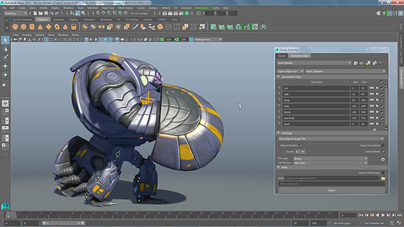404x227 pixels.
Task: Select the Move tool in toolbox
Action: coord(5,66)
